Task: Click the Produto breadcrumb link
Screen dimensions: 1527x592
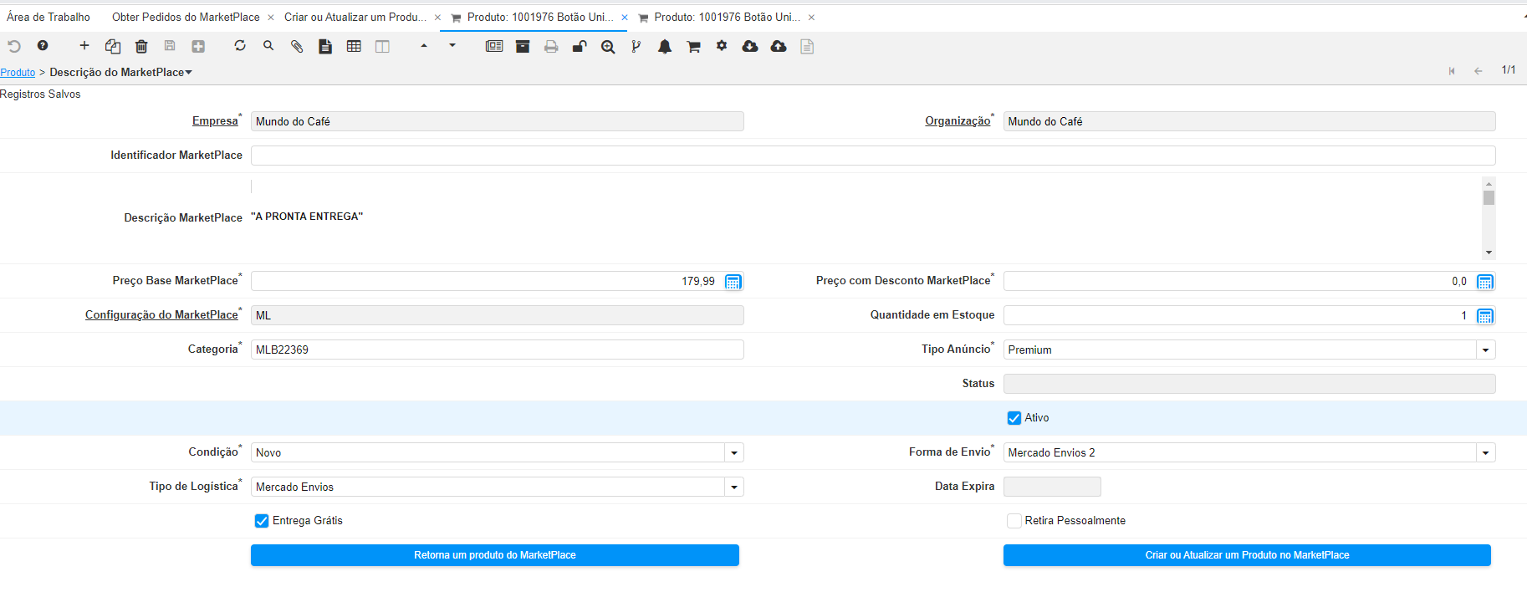Action: pos(18,73)
